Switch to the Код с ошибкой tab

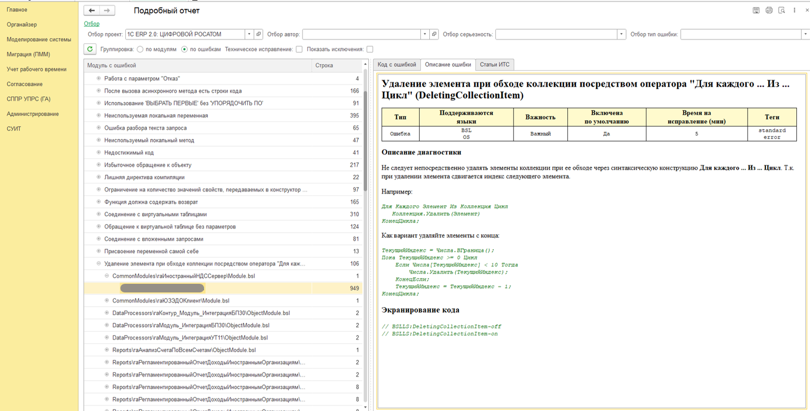[397, 64]
